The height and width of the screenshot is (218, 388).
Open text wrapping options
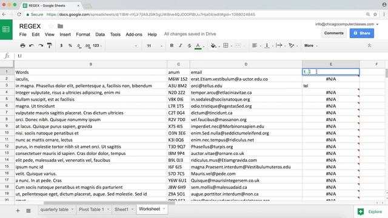279,45
